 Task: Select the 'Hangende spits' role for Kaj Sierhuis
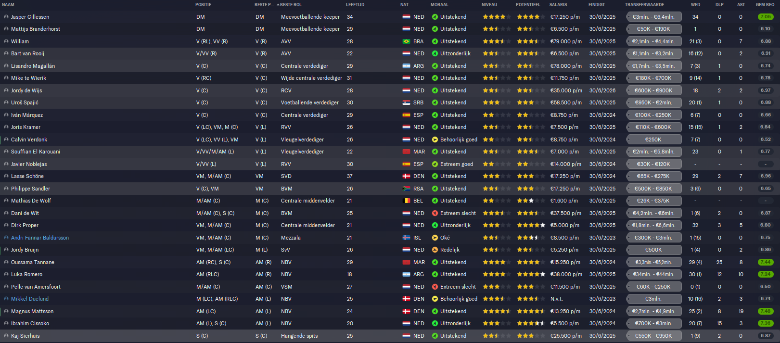(299, 336)
